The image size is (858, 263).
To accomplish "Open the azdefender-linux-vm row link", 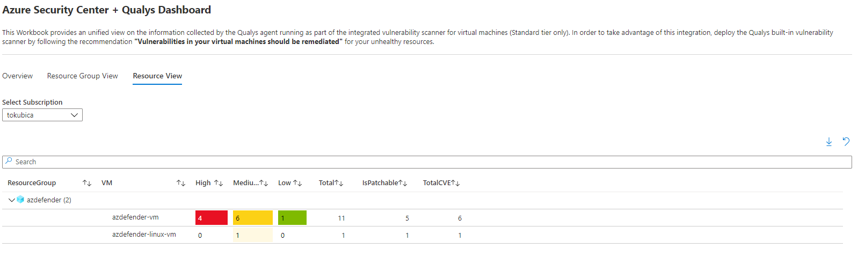I will [144, 235].
